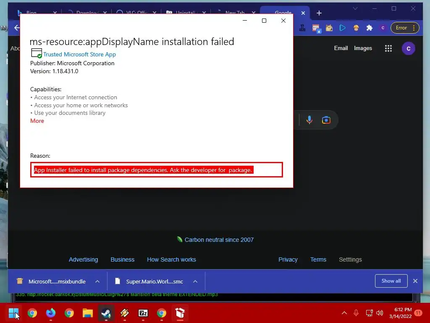Open the notification badge showing 11
This screenshot has height=323, width=430.
pyautogui.click(x=418, y=313)
